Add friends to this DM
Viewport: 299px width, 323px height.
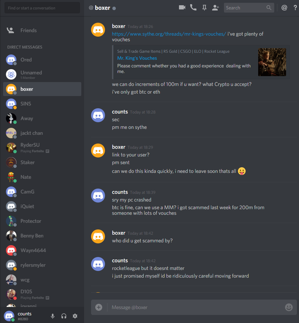[215, 8]
